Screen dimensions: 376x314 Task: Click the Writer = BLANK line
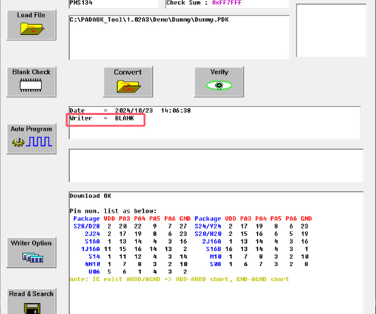click(102, 118)
